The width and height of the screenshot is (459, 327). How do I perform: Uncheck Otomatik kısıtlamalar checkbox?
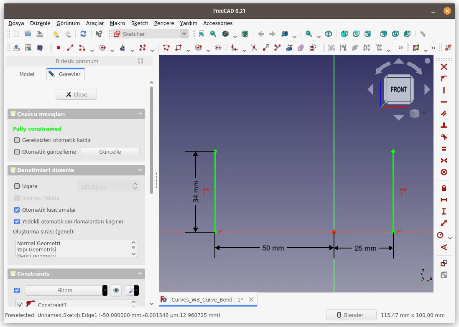[x=17, y=210]
